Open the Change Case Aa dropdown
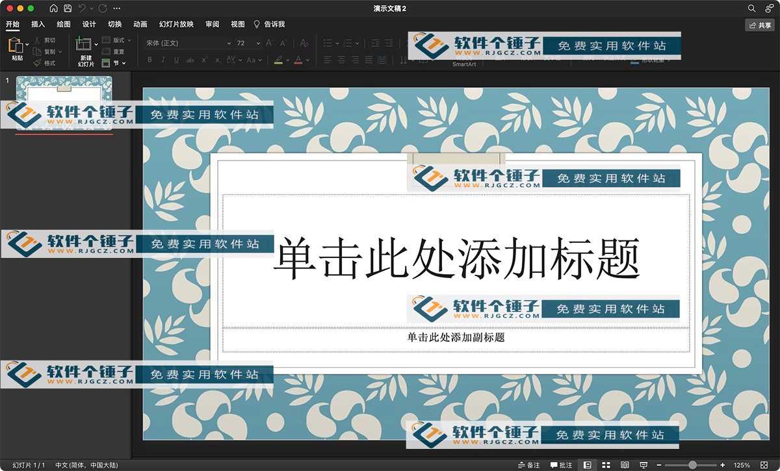The image size is (780, 471). (x=253, y=60)
